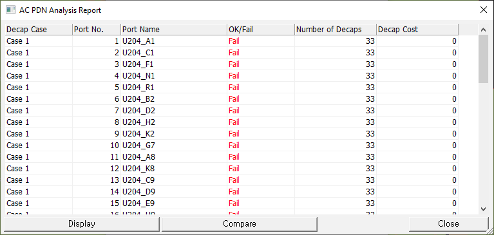Select port name U204_K8
Screen dimensions: 494x235
click(x=138, y=169)
